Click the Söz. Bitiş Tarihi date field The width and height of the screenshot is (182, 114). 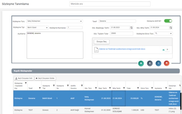[x=159, y=28]
